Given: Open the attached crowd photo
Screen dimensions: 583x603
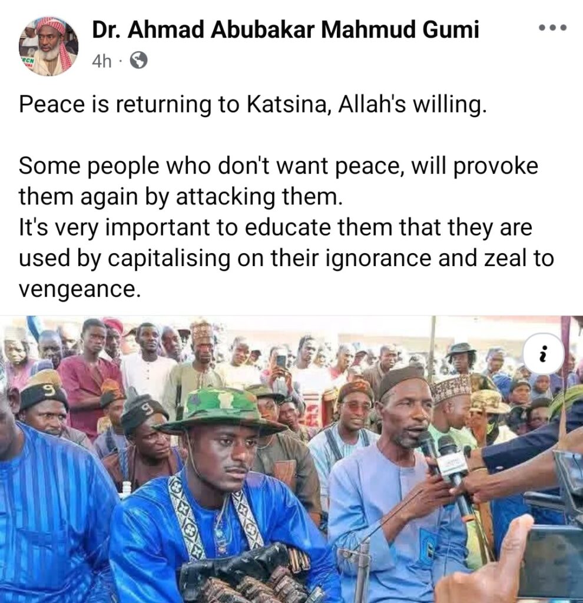Looking at the screenshot, I should (291, 459).
